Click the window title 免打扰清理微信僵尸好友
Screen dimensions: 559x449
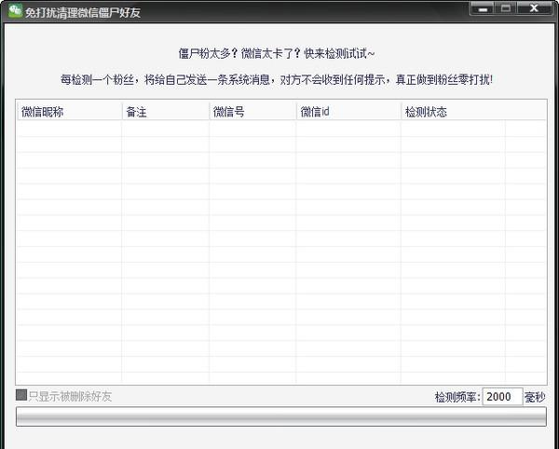point(82,12)
